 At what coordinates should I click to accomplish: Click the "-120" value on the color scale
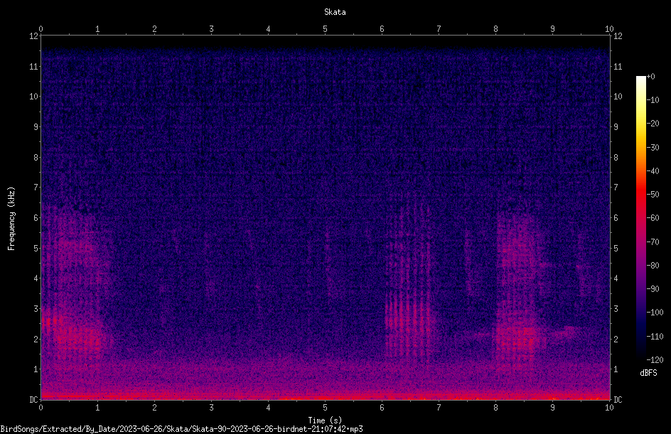(655, 360)
